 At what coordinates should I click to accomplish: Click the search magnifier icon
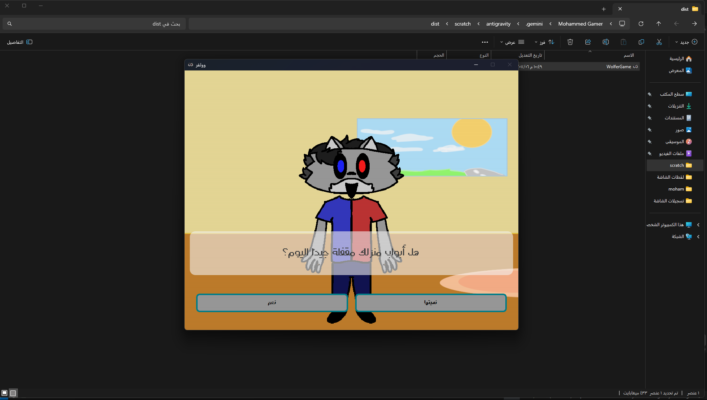click(x=10, y=24)
